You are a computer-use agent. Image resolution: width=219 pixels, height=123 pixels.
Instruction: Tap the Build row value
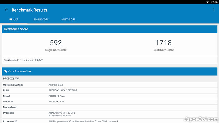click(x=63, y=90)
